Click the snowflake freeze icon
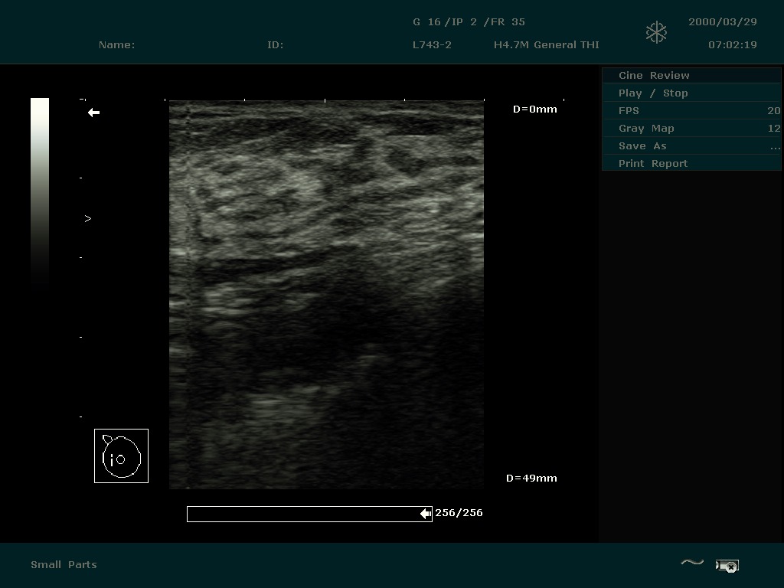Image resolution: width=784 pixels, height=588 pixels. tap(656, 32)
